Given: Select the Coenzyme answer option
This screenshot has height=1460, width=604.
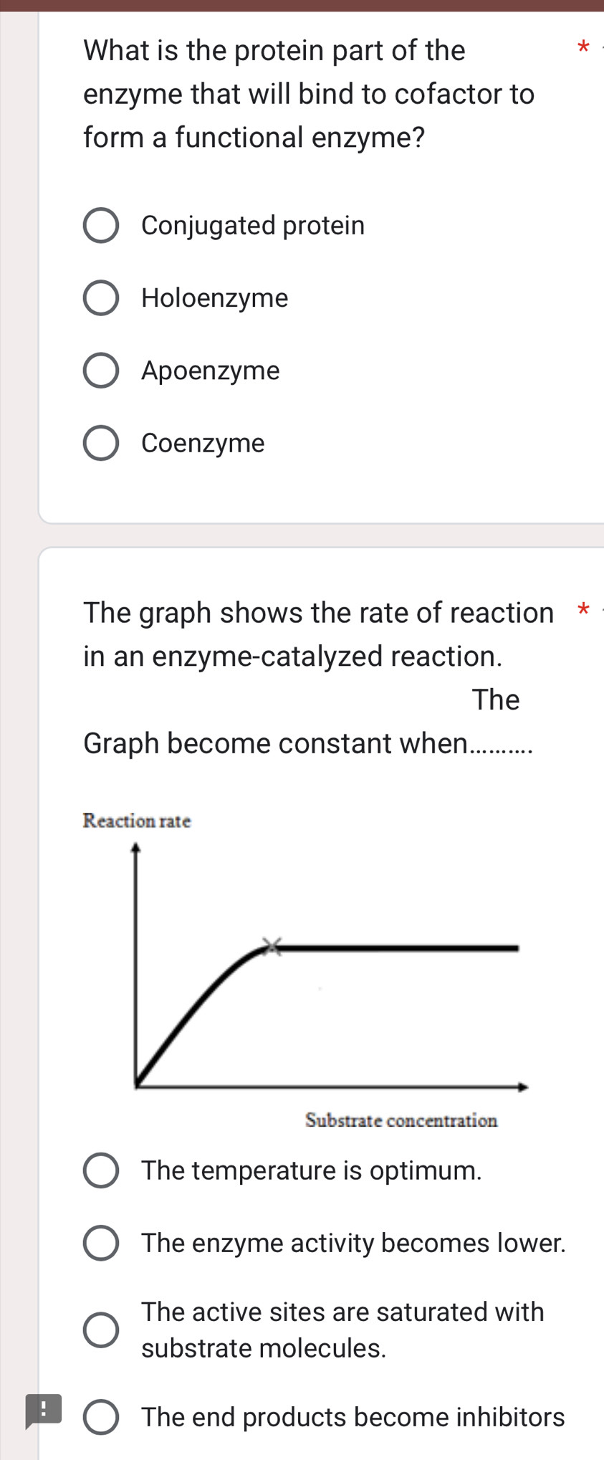Looking at the screenshot, I should [102, 443].
